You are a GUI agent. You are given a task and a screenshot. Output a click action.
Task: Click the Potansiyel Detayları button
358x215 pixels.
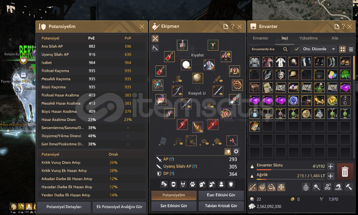coord(64,207)
